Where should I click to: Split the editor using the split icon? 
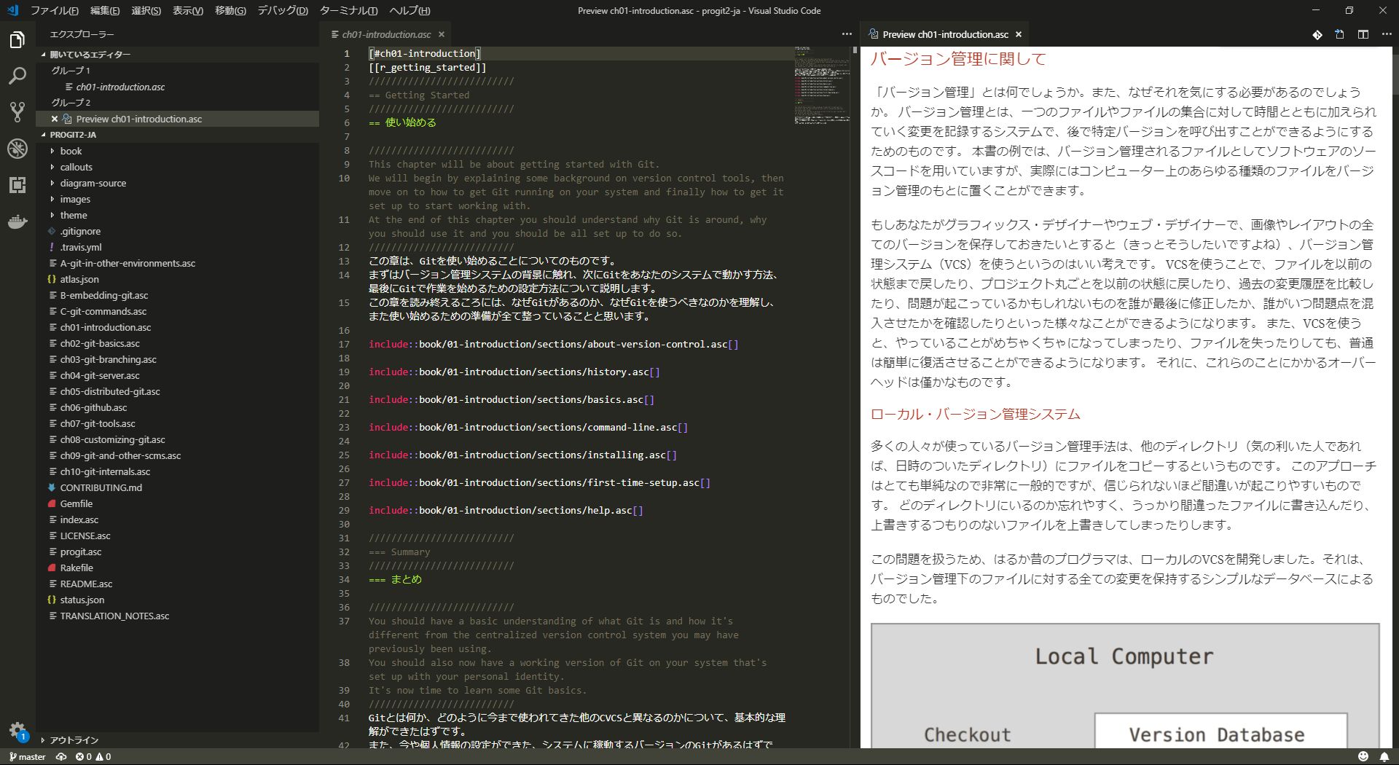point(1362,34)
